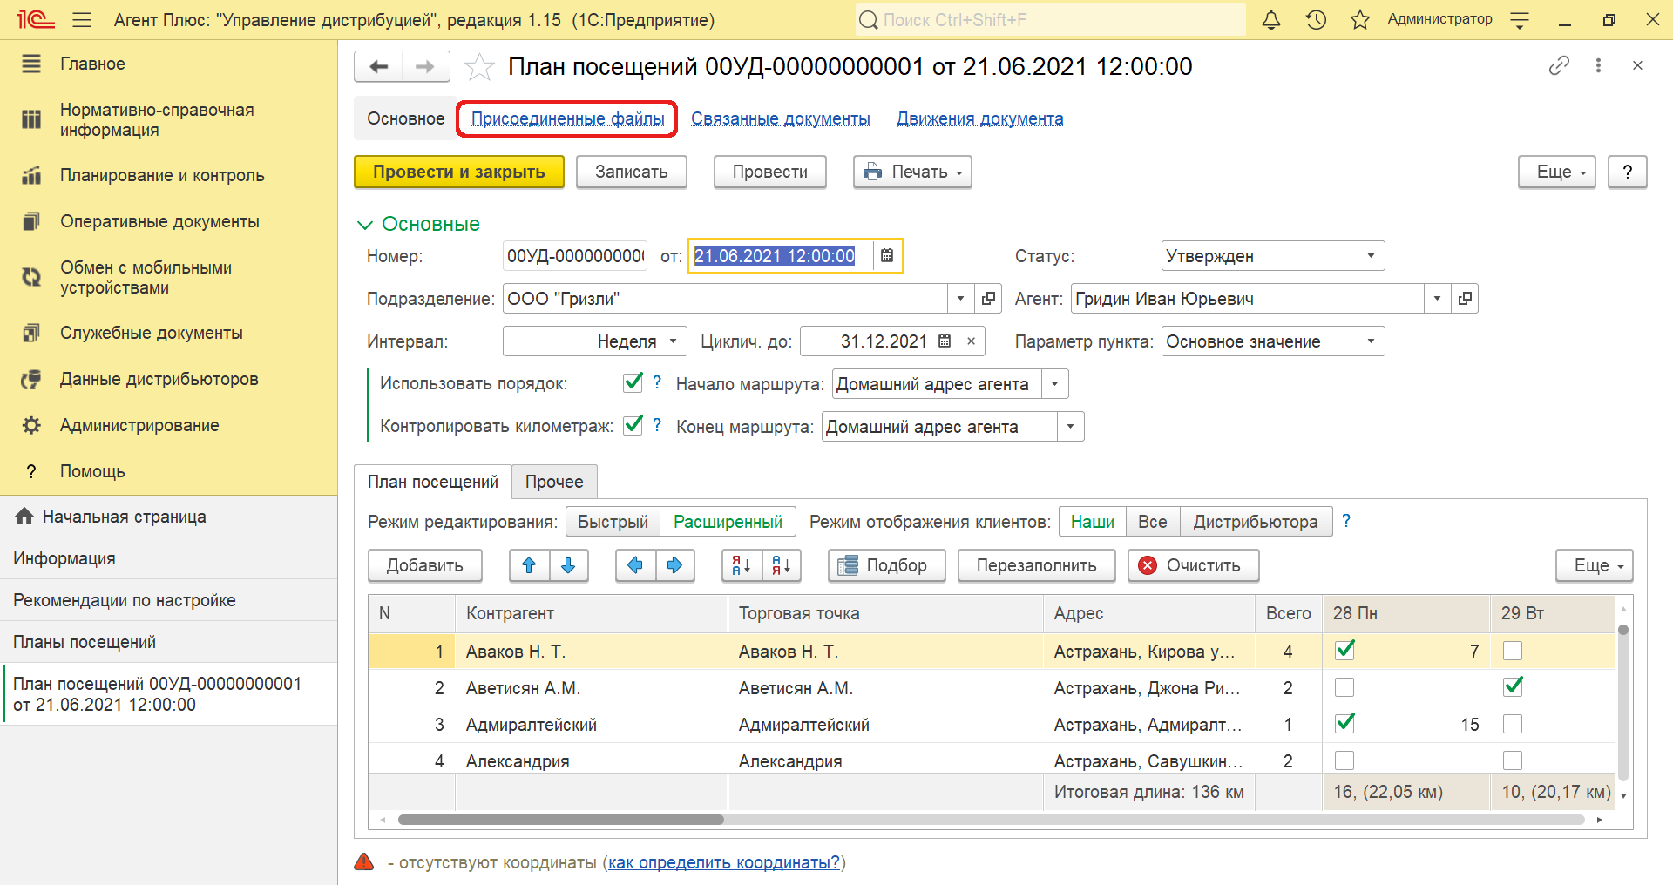Viewport: 1673px width, 885px height.
Task: Check 29 Вт for Адмиралтейский
Action: [x=1513, y=724]
